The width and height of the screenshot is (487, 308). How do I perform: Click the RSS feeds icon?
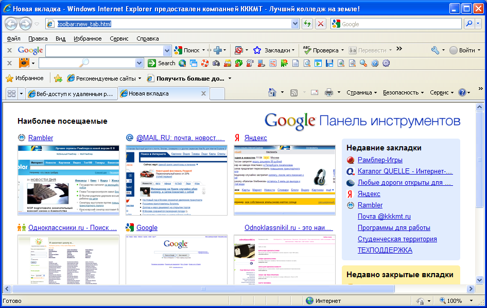[294, 92]
